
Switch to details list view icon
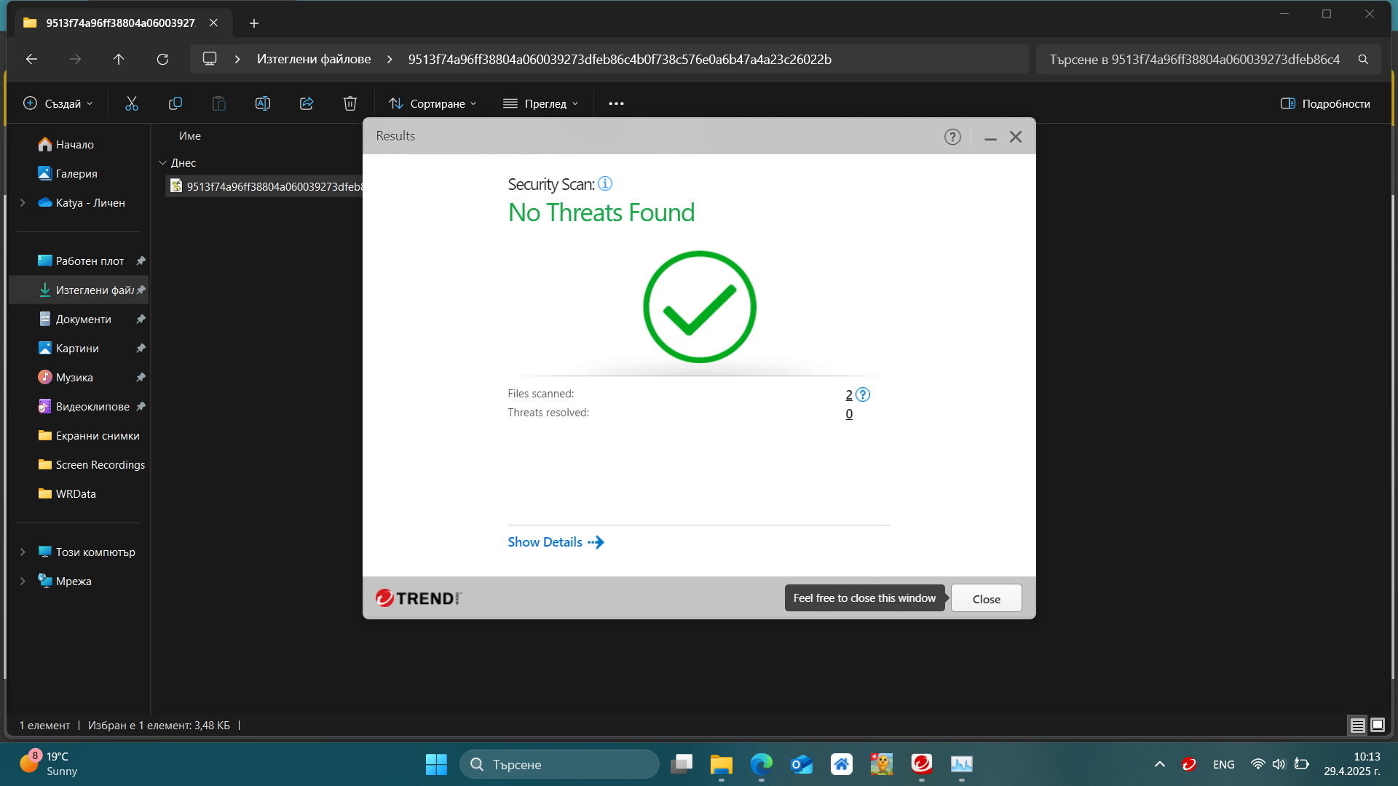[x=1358, y=725]
